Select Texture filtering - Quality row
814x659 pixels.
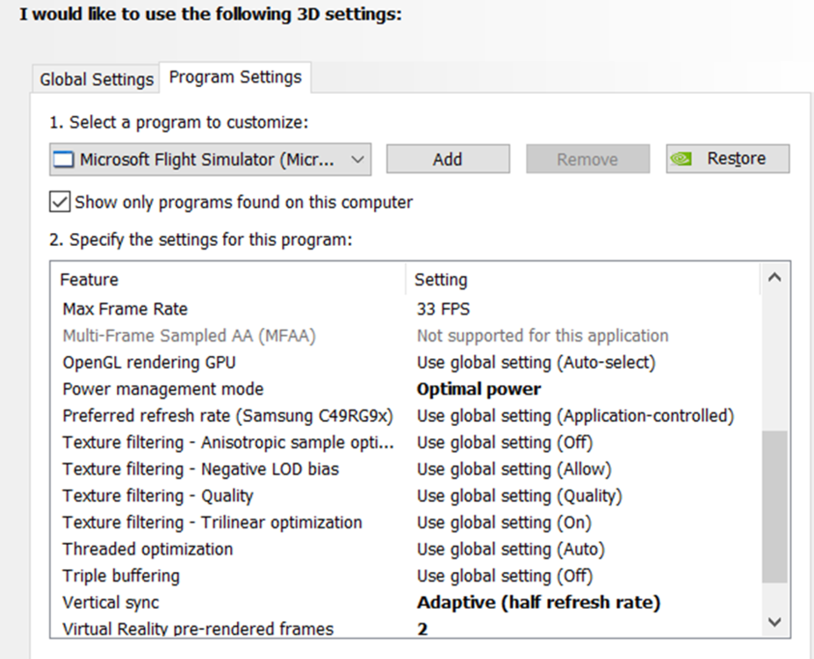coord(158,496)
